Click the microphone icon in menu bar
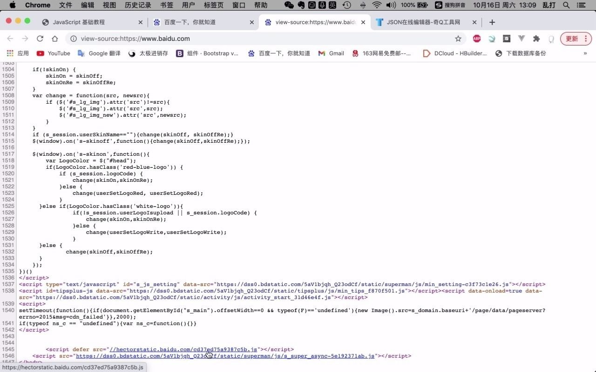This screenshot has width=596, height=372. click(322, 5)
